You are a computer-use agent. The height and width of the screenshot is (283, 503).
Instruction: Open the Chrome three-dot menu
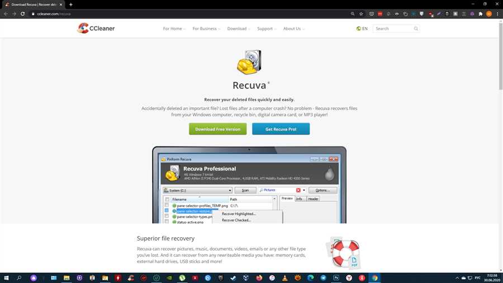497,14
